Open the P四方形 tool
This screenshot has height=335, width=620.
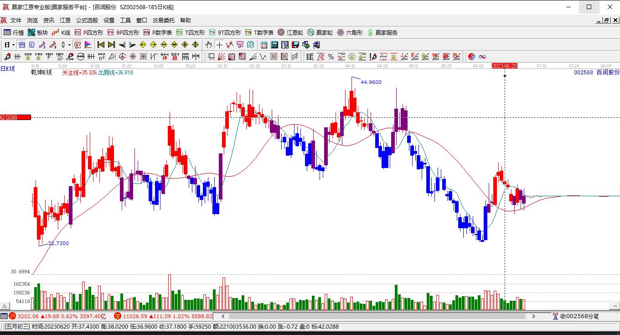(x=89, y=32)
